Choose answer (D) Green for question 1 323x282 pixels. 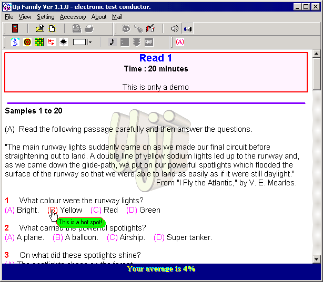tap(132, 210)
